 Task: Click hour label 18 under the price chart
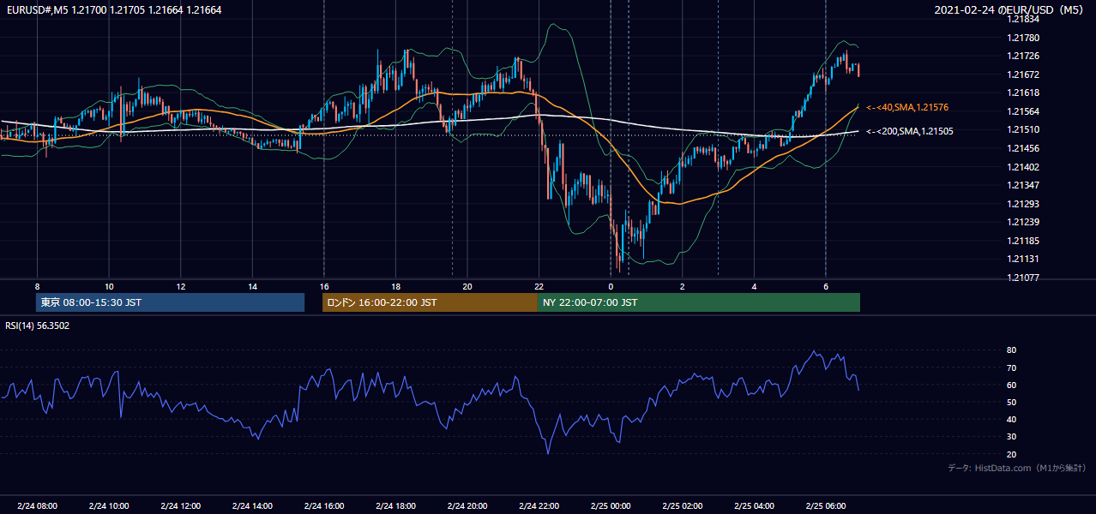[395, 286]
